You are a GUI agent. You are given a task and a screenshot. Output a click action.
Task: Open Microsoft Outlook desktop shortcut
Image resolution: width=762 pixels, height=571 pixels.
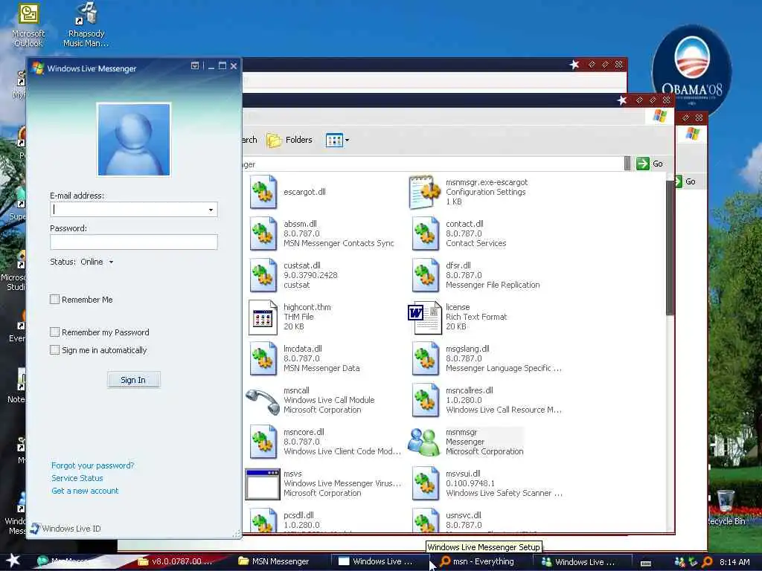coord(28,25)
